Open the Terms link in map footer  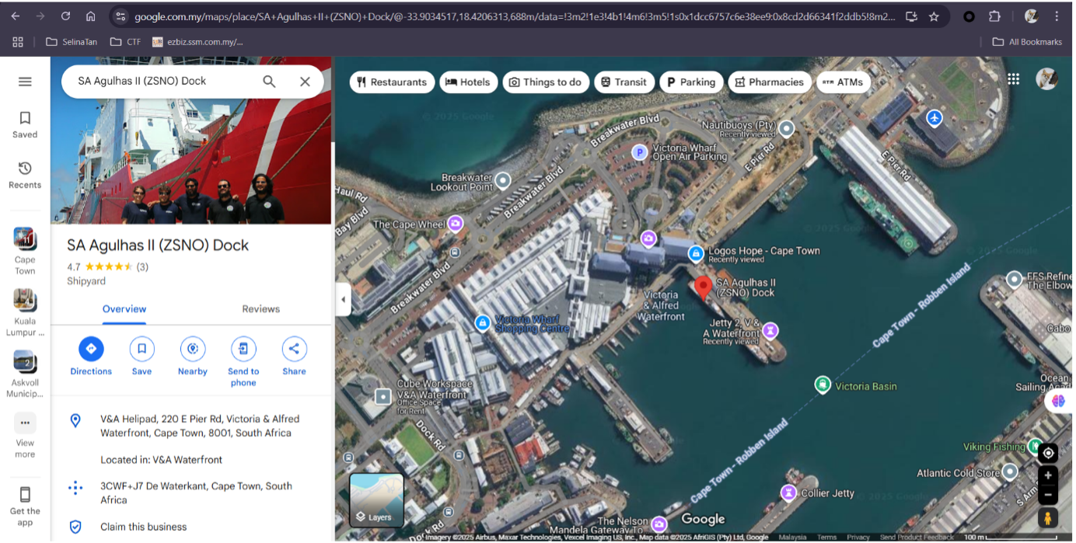(x=826, y=538)
